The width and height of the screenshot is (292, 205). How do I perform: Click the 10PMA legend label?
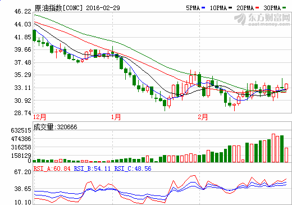218,8
